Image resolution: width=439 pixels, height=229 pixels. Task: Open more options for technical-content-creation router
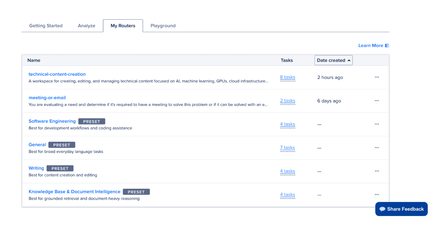coord(377,77)
